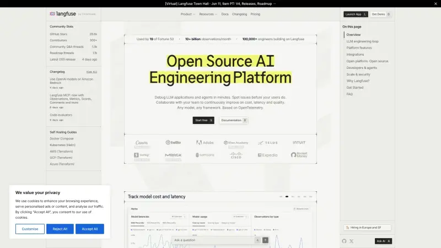Expand the Product menu
The width and height of the screenshot is (441, 248).
pyautogui.click(x=187, y=14)
